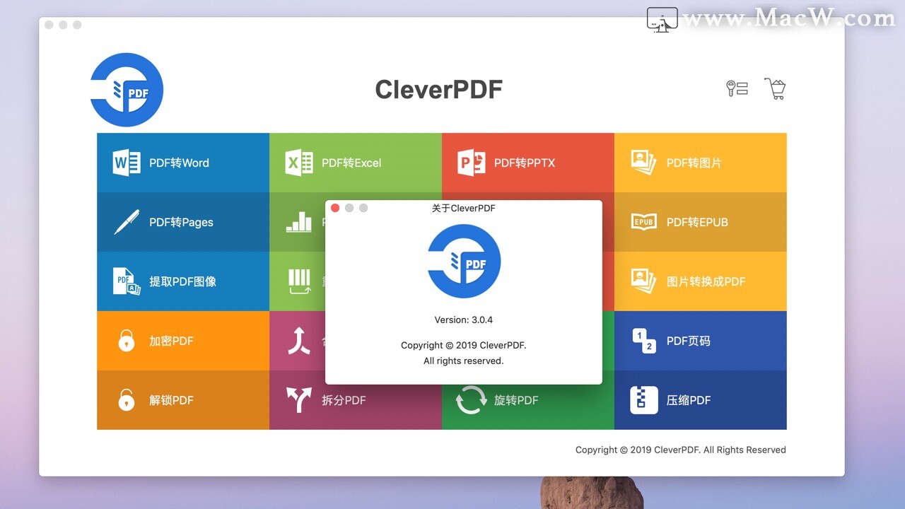Image resolution: width=905 pixels, height=509 pixels.
Task: Select the 提取PDF图像 extract images tile
Action: click(183, 281)
